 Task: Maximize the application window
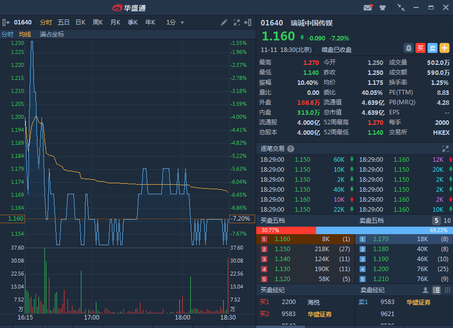click(x=431, y=7)
